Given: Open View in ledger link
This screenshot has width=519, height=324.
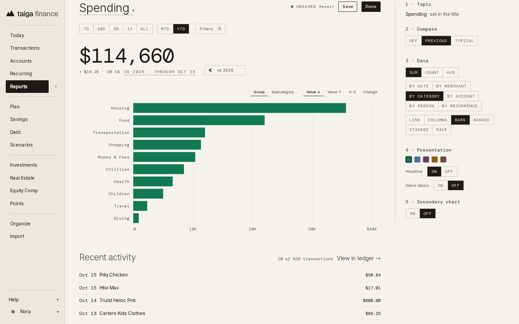Looking at the screenshot, I should [x=359, y=258].
